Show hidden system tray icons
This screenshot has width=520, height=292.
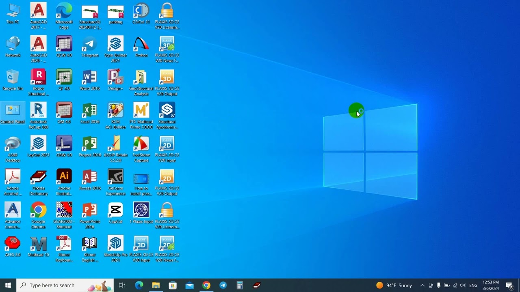coord(422,285)
